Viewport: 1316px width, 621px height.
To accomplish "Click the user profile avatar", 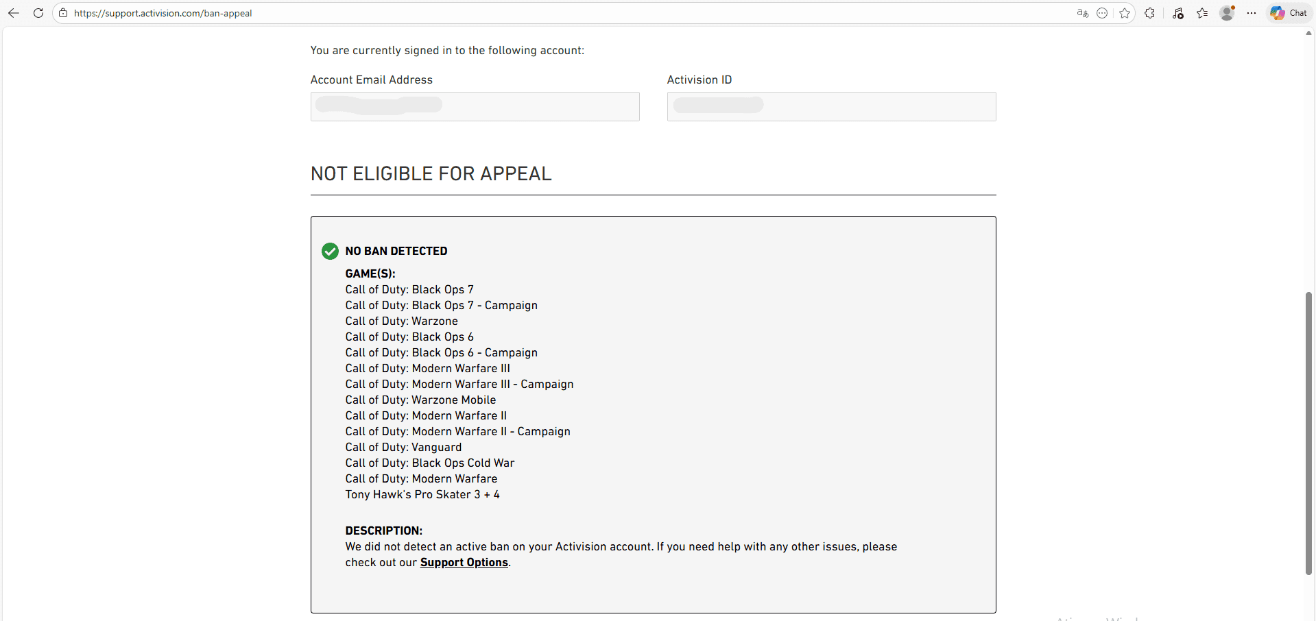I will click(x=1227, y=13).
